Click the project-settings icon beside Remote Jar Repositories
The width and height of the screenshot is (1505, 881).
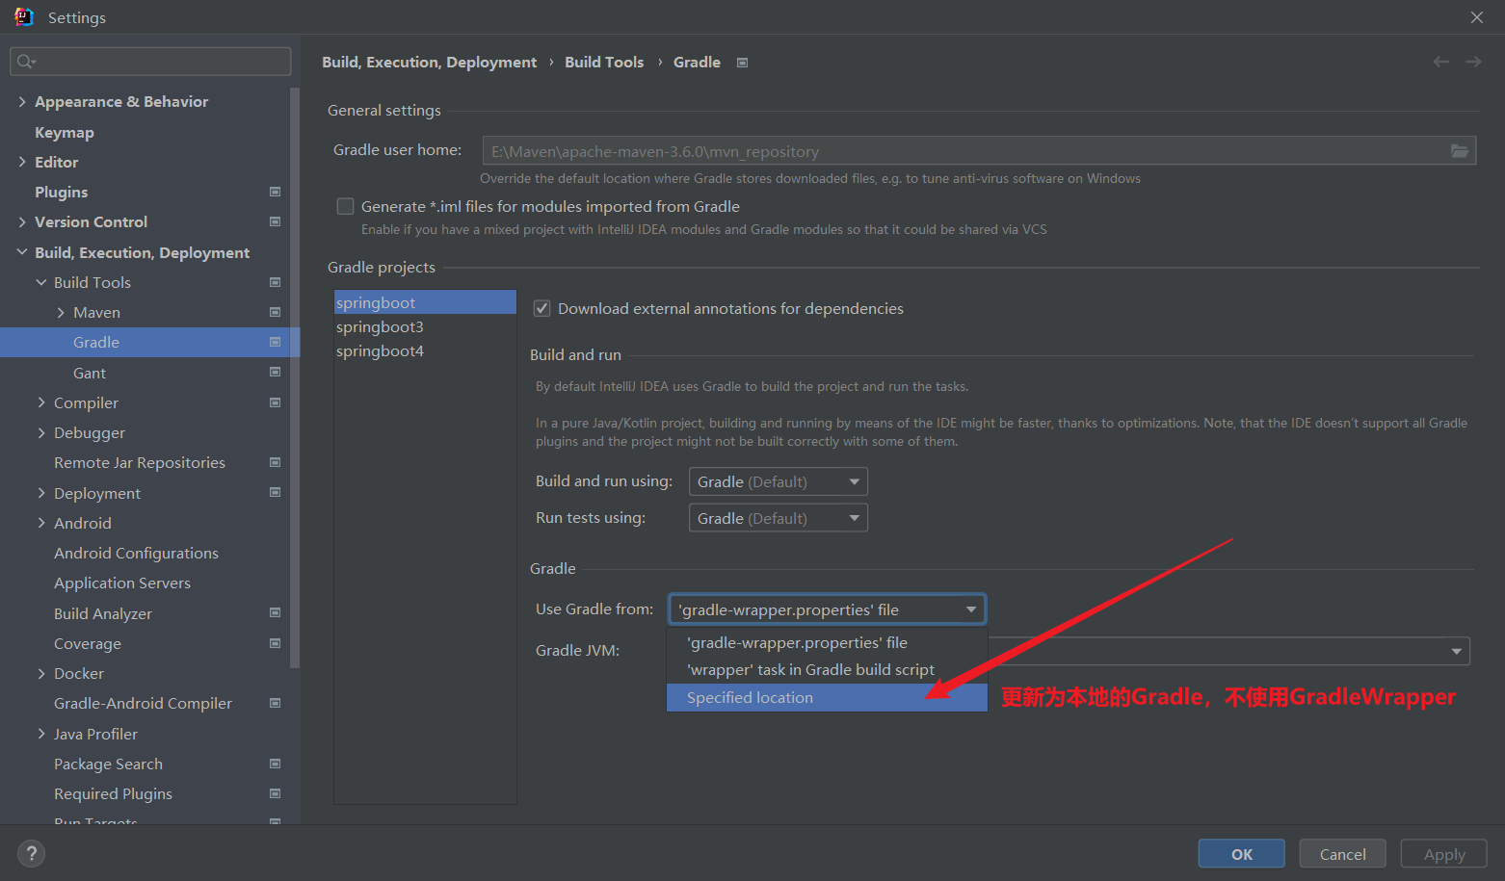[x=275, y=462]
